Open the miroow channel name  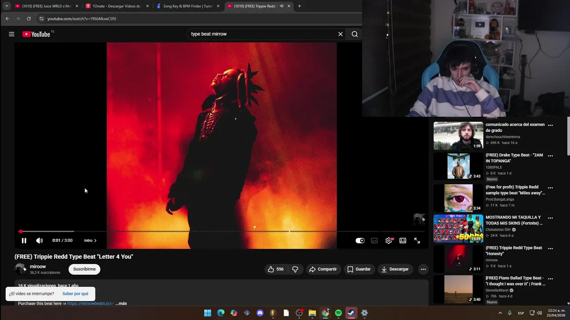38,267
